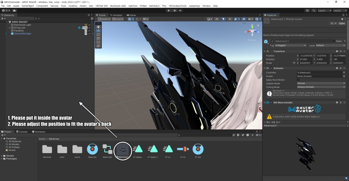Switch to the Animation tab

39,132
